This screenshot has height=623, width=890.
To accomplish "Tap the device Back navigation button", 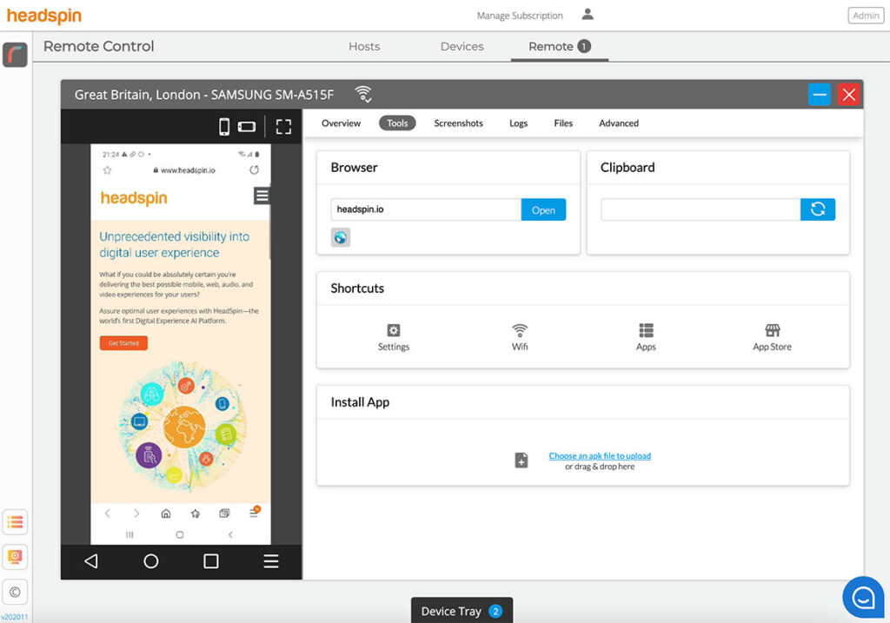I will pos(90,561).
